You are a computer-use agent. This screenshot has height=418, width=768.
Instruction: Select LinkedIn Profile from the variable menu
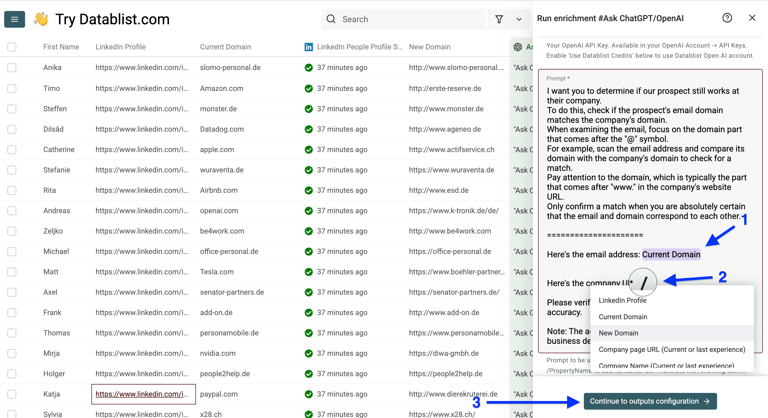coord(622,300)
